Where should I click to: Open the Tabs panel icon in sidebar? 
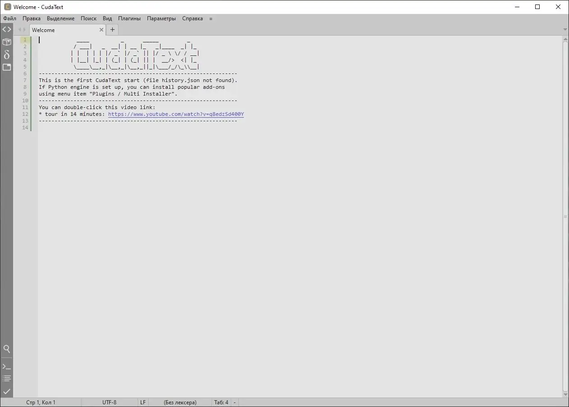click(7, 67)
